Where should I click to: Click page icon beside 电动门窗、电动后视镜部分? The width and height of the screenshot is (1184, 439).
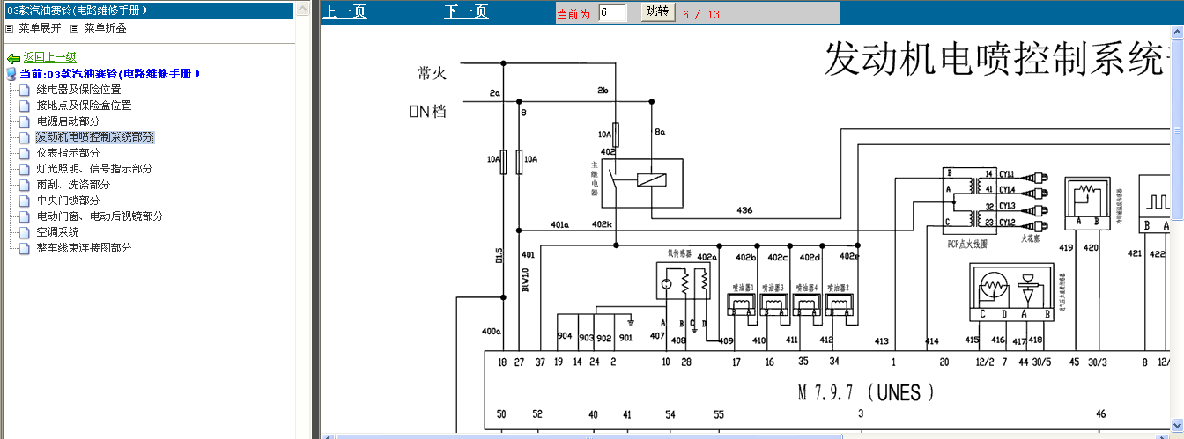coord(24,216)
